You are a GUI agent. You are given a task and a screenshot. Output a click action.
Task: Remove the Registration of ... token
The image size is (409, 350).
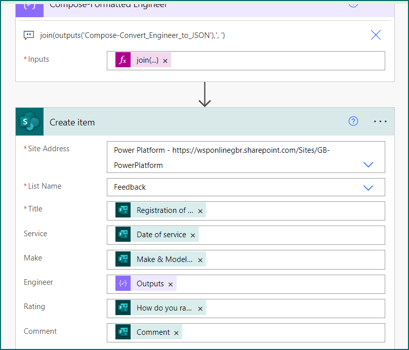[x=200, y=211]
